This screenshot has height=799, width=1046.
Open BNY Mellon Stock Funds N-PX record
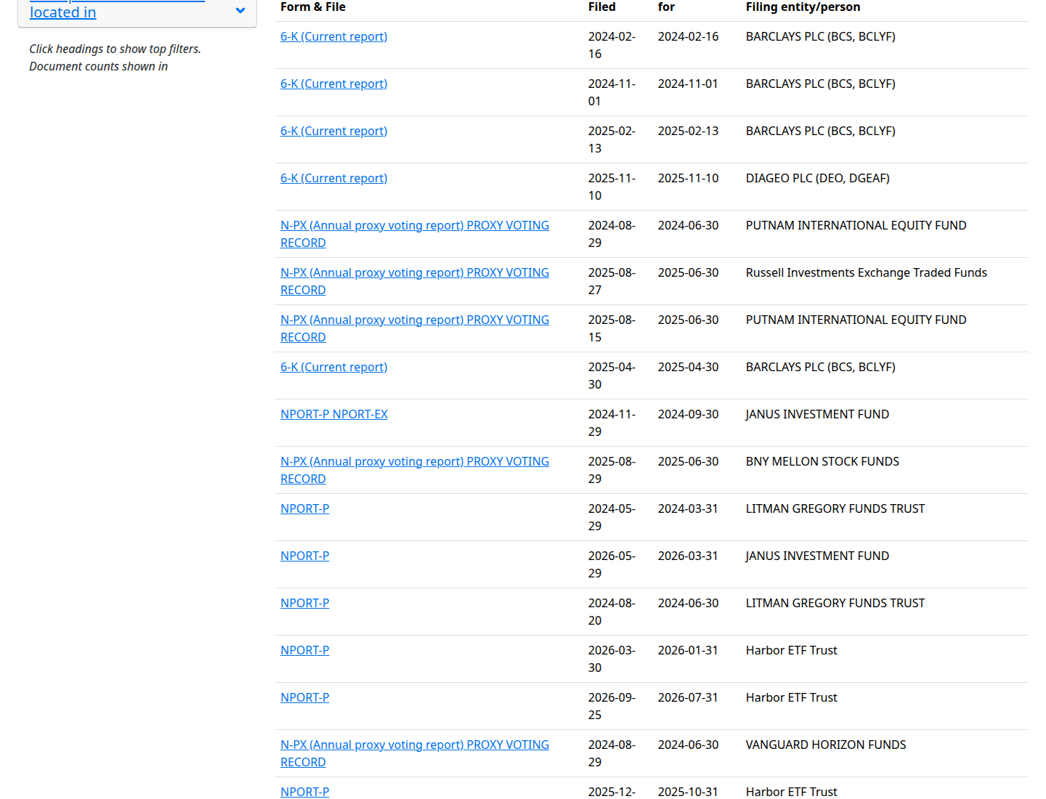[x=415, y=470]
